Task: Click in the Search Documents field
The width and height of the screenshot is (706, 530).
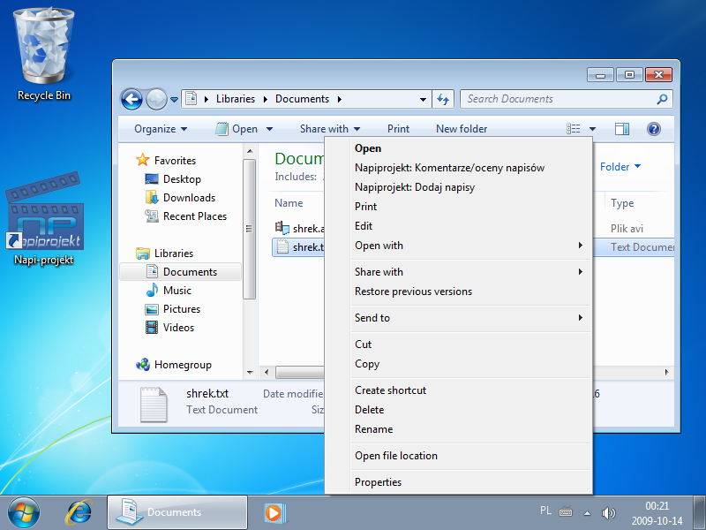Action: [560, 99]
